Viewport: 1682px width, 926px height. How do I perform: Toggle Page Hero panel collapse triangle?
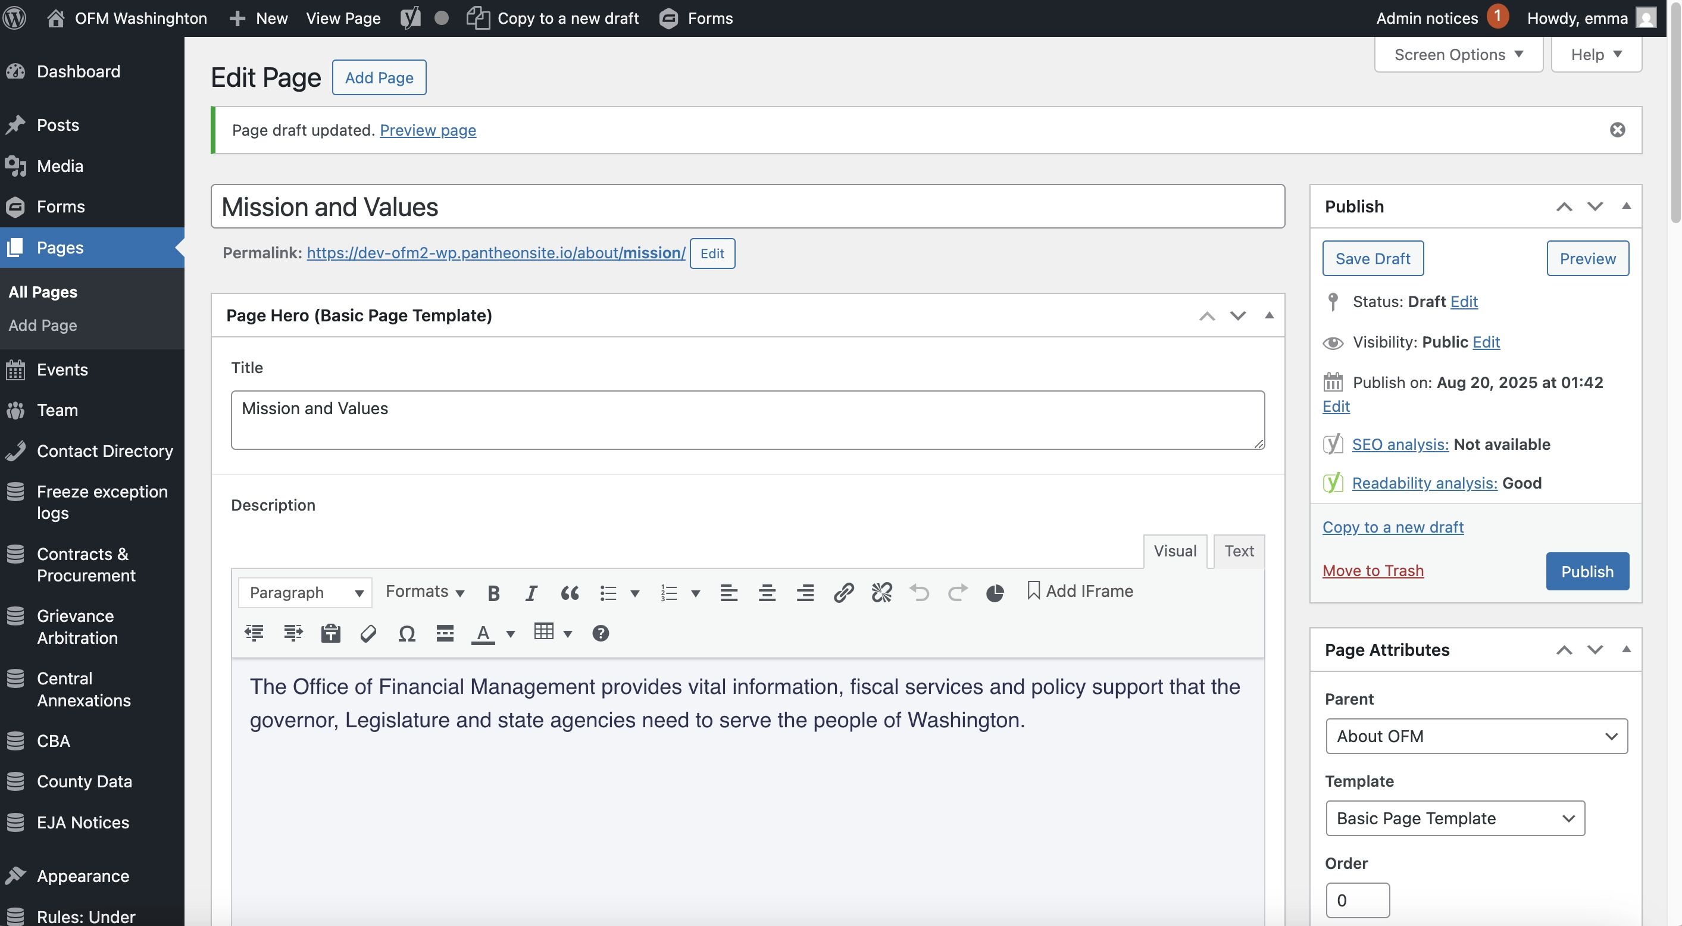point(1269,315)
